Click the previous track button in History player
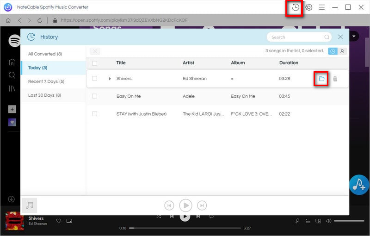This screenshot has width=370, height=236. pos(169,205)
